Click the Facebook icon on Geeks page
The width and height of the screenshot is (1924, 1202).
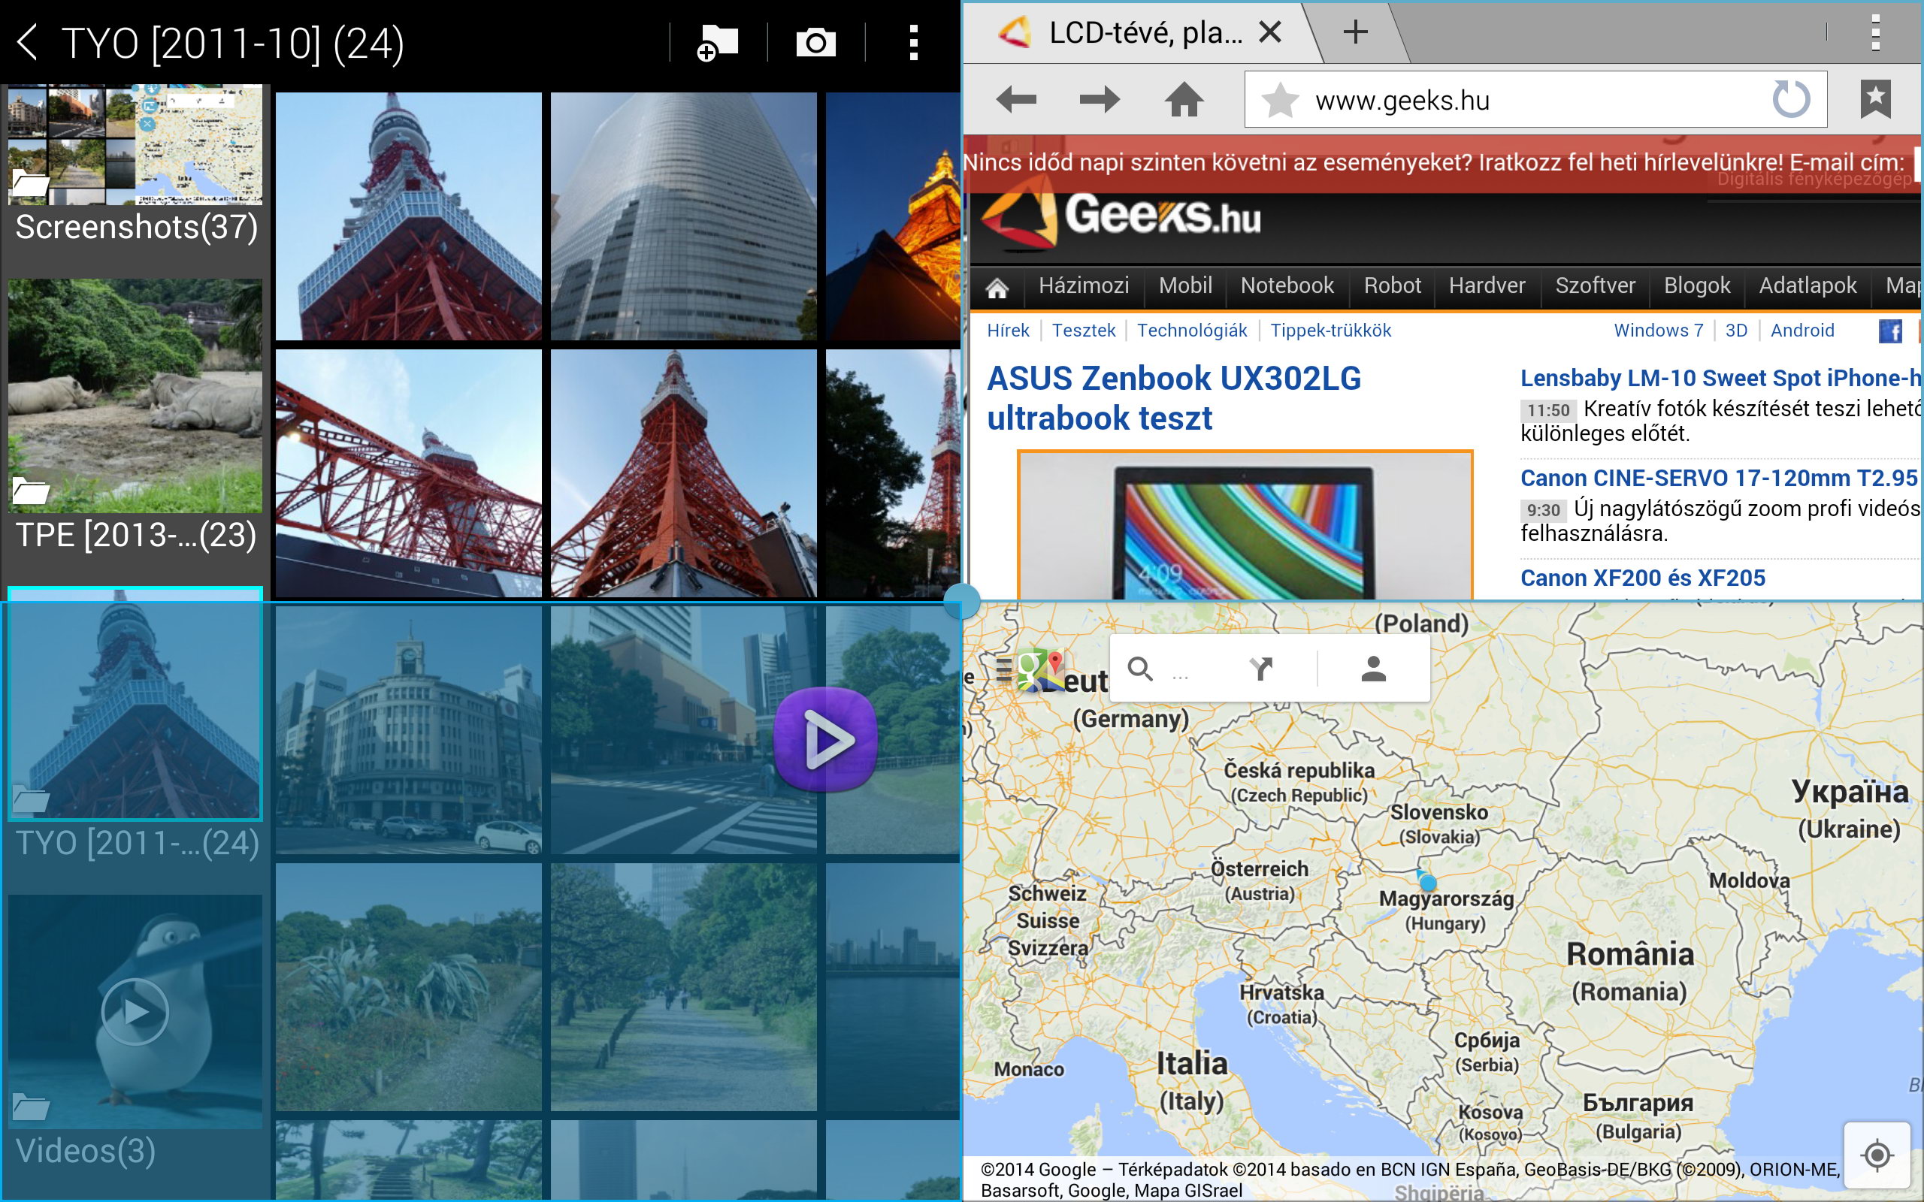pos(1890,331)
